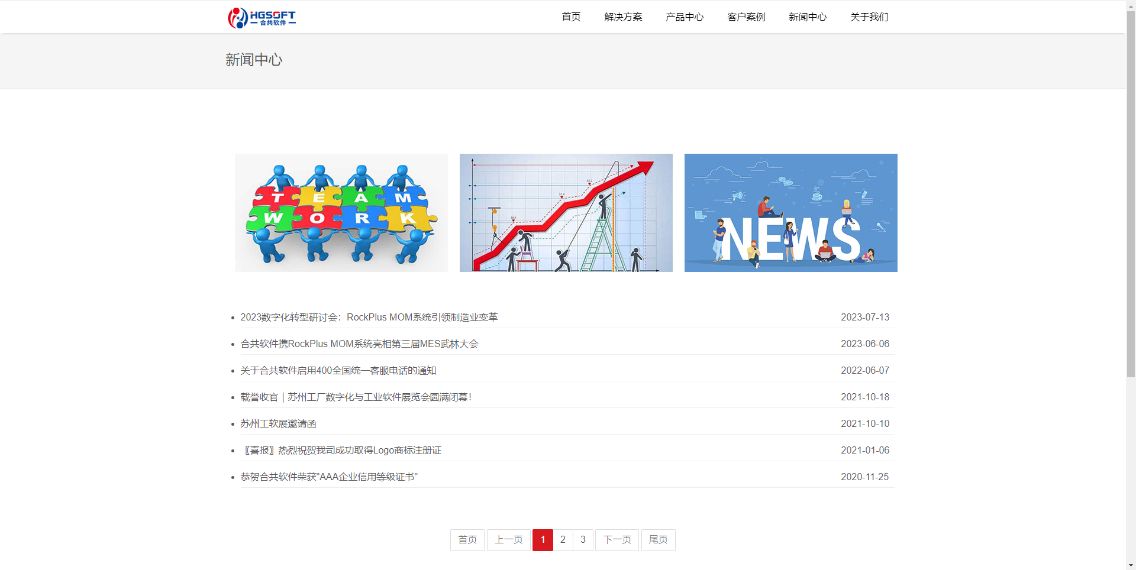Click the 上一页 pagination button
The width and height of the screenshot is (1136, 570).
click(509, 540)
